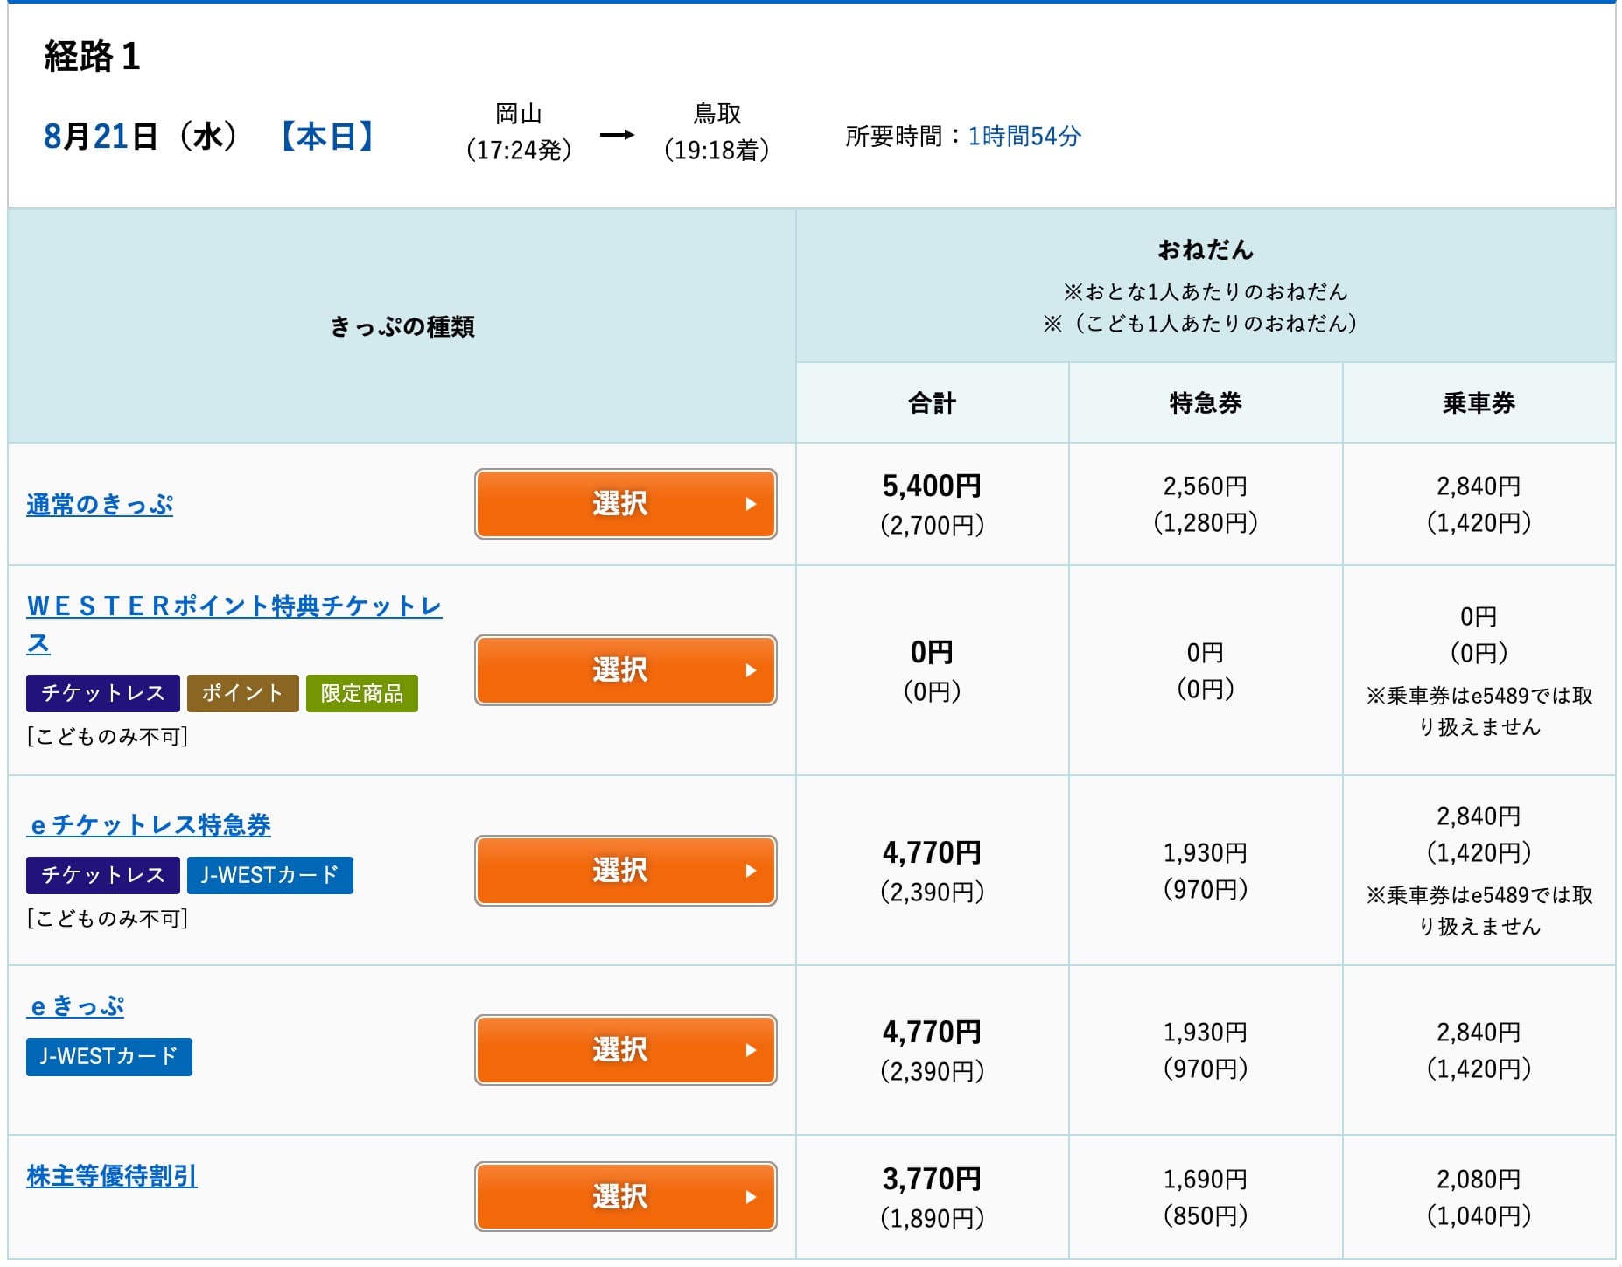Click 選択 button for eきっぷ
The image size is (1622, 1267).
(x=626, y=1050)
